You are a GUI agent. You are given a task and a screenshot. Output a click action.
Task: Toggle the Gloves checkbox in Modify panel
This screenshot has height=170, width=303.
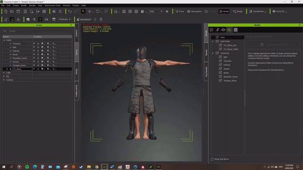pos(220,69)
